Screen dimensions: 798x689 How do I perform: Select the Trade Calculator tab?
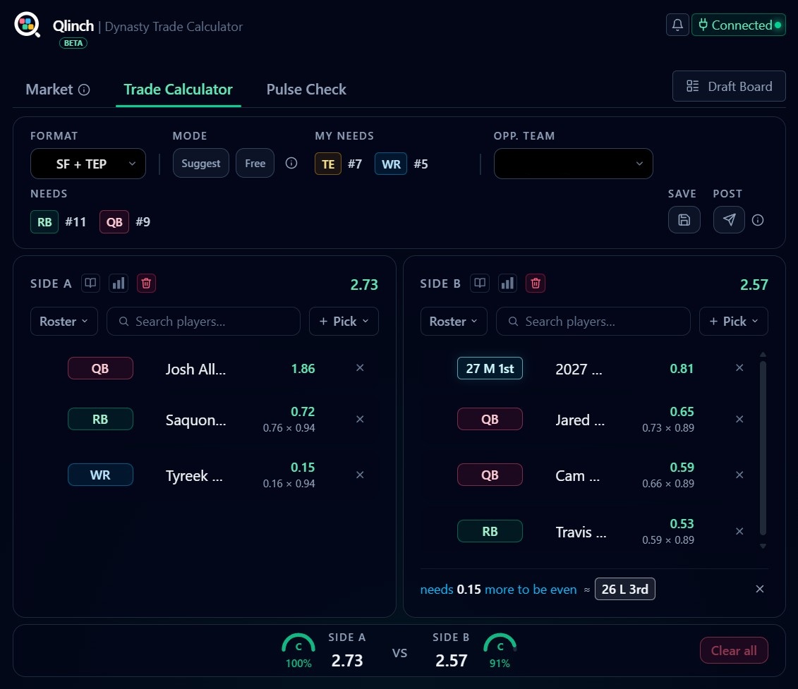(x=178, y=90)
